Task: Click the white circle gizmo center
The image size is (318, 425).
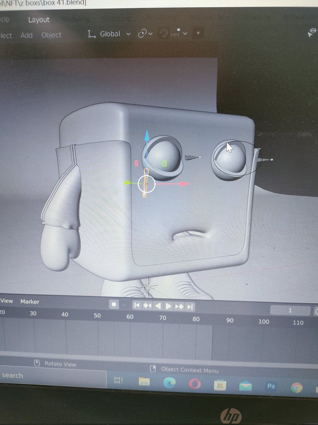Action: click(146, 184)
